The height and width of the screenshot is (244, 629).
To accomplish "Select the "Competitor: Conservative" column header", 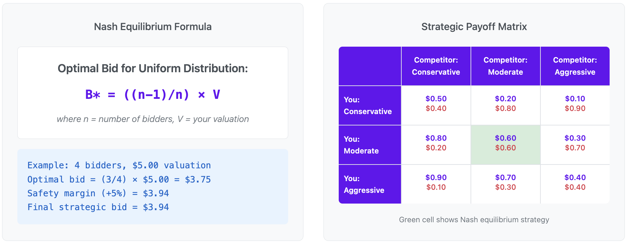I will [x=436, y=66].
